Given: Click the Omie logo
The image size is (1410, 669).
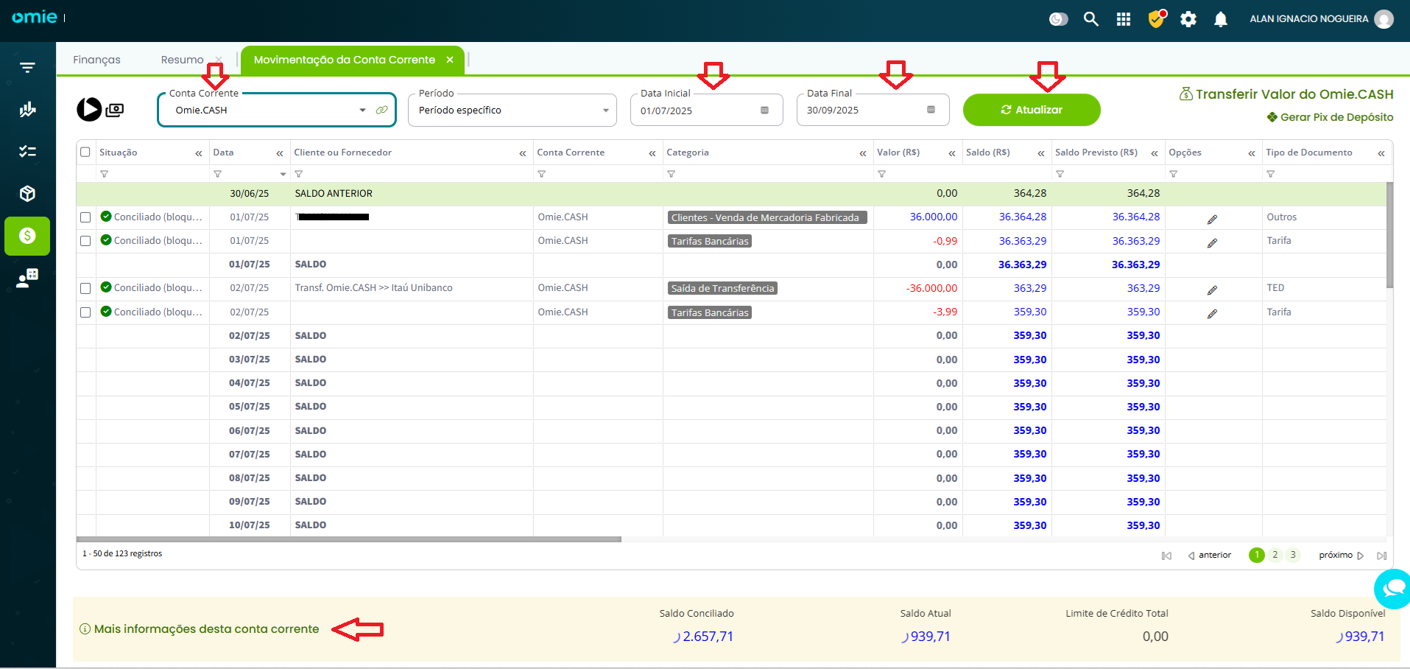Looking at the screenshot, I should [35, 17].
